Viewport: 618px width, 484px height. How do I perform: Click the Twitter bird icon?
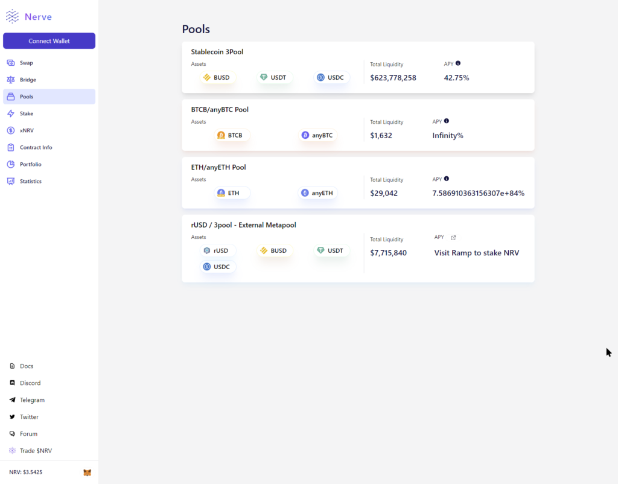coord(12,416)
